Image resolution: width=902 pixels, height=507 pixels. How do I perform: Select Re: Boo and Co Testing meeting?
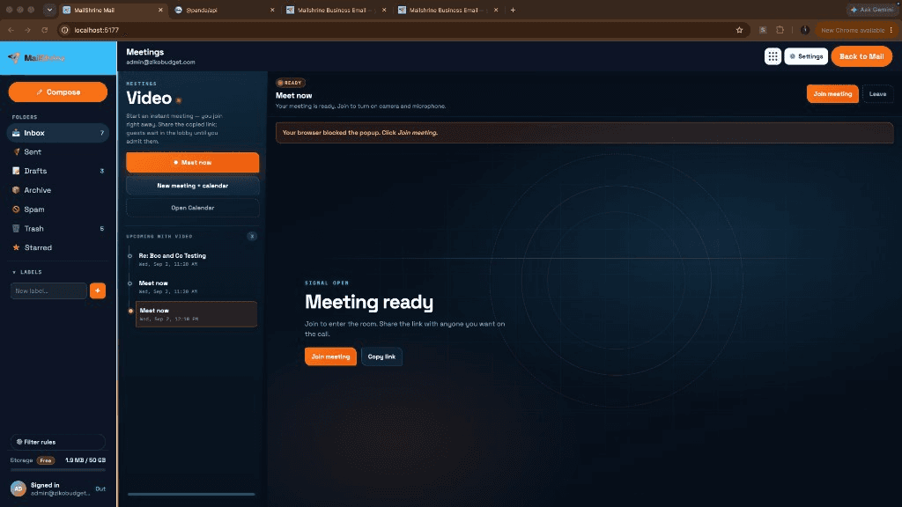coord(196,260)
